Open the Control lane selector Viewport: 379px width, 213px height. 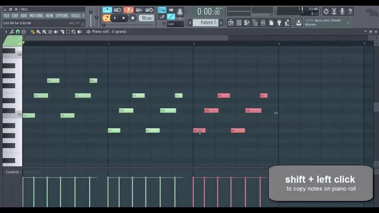click(14, 172)
